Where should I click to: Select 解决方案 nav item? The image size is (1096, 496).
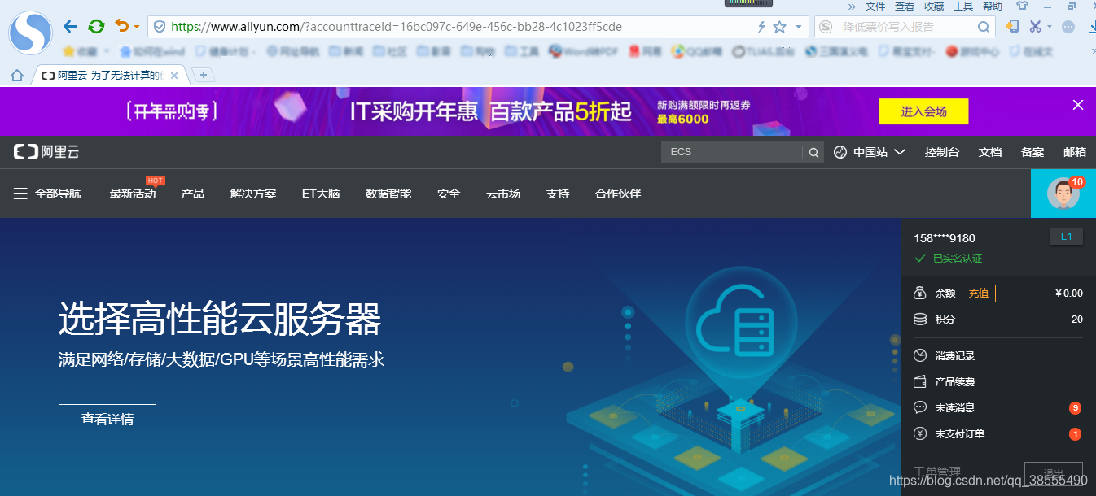point(253,194)
